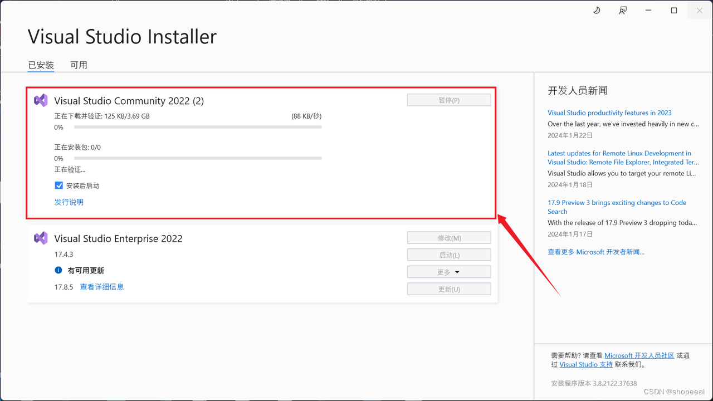The width and height of the screenshot is (713, 401).
Task: Toggle dark theme moon icon
Action: coord(597,11)
